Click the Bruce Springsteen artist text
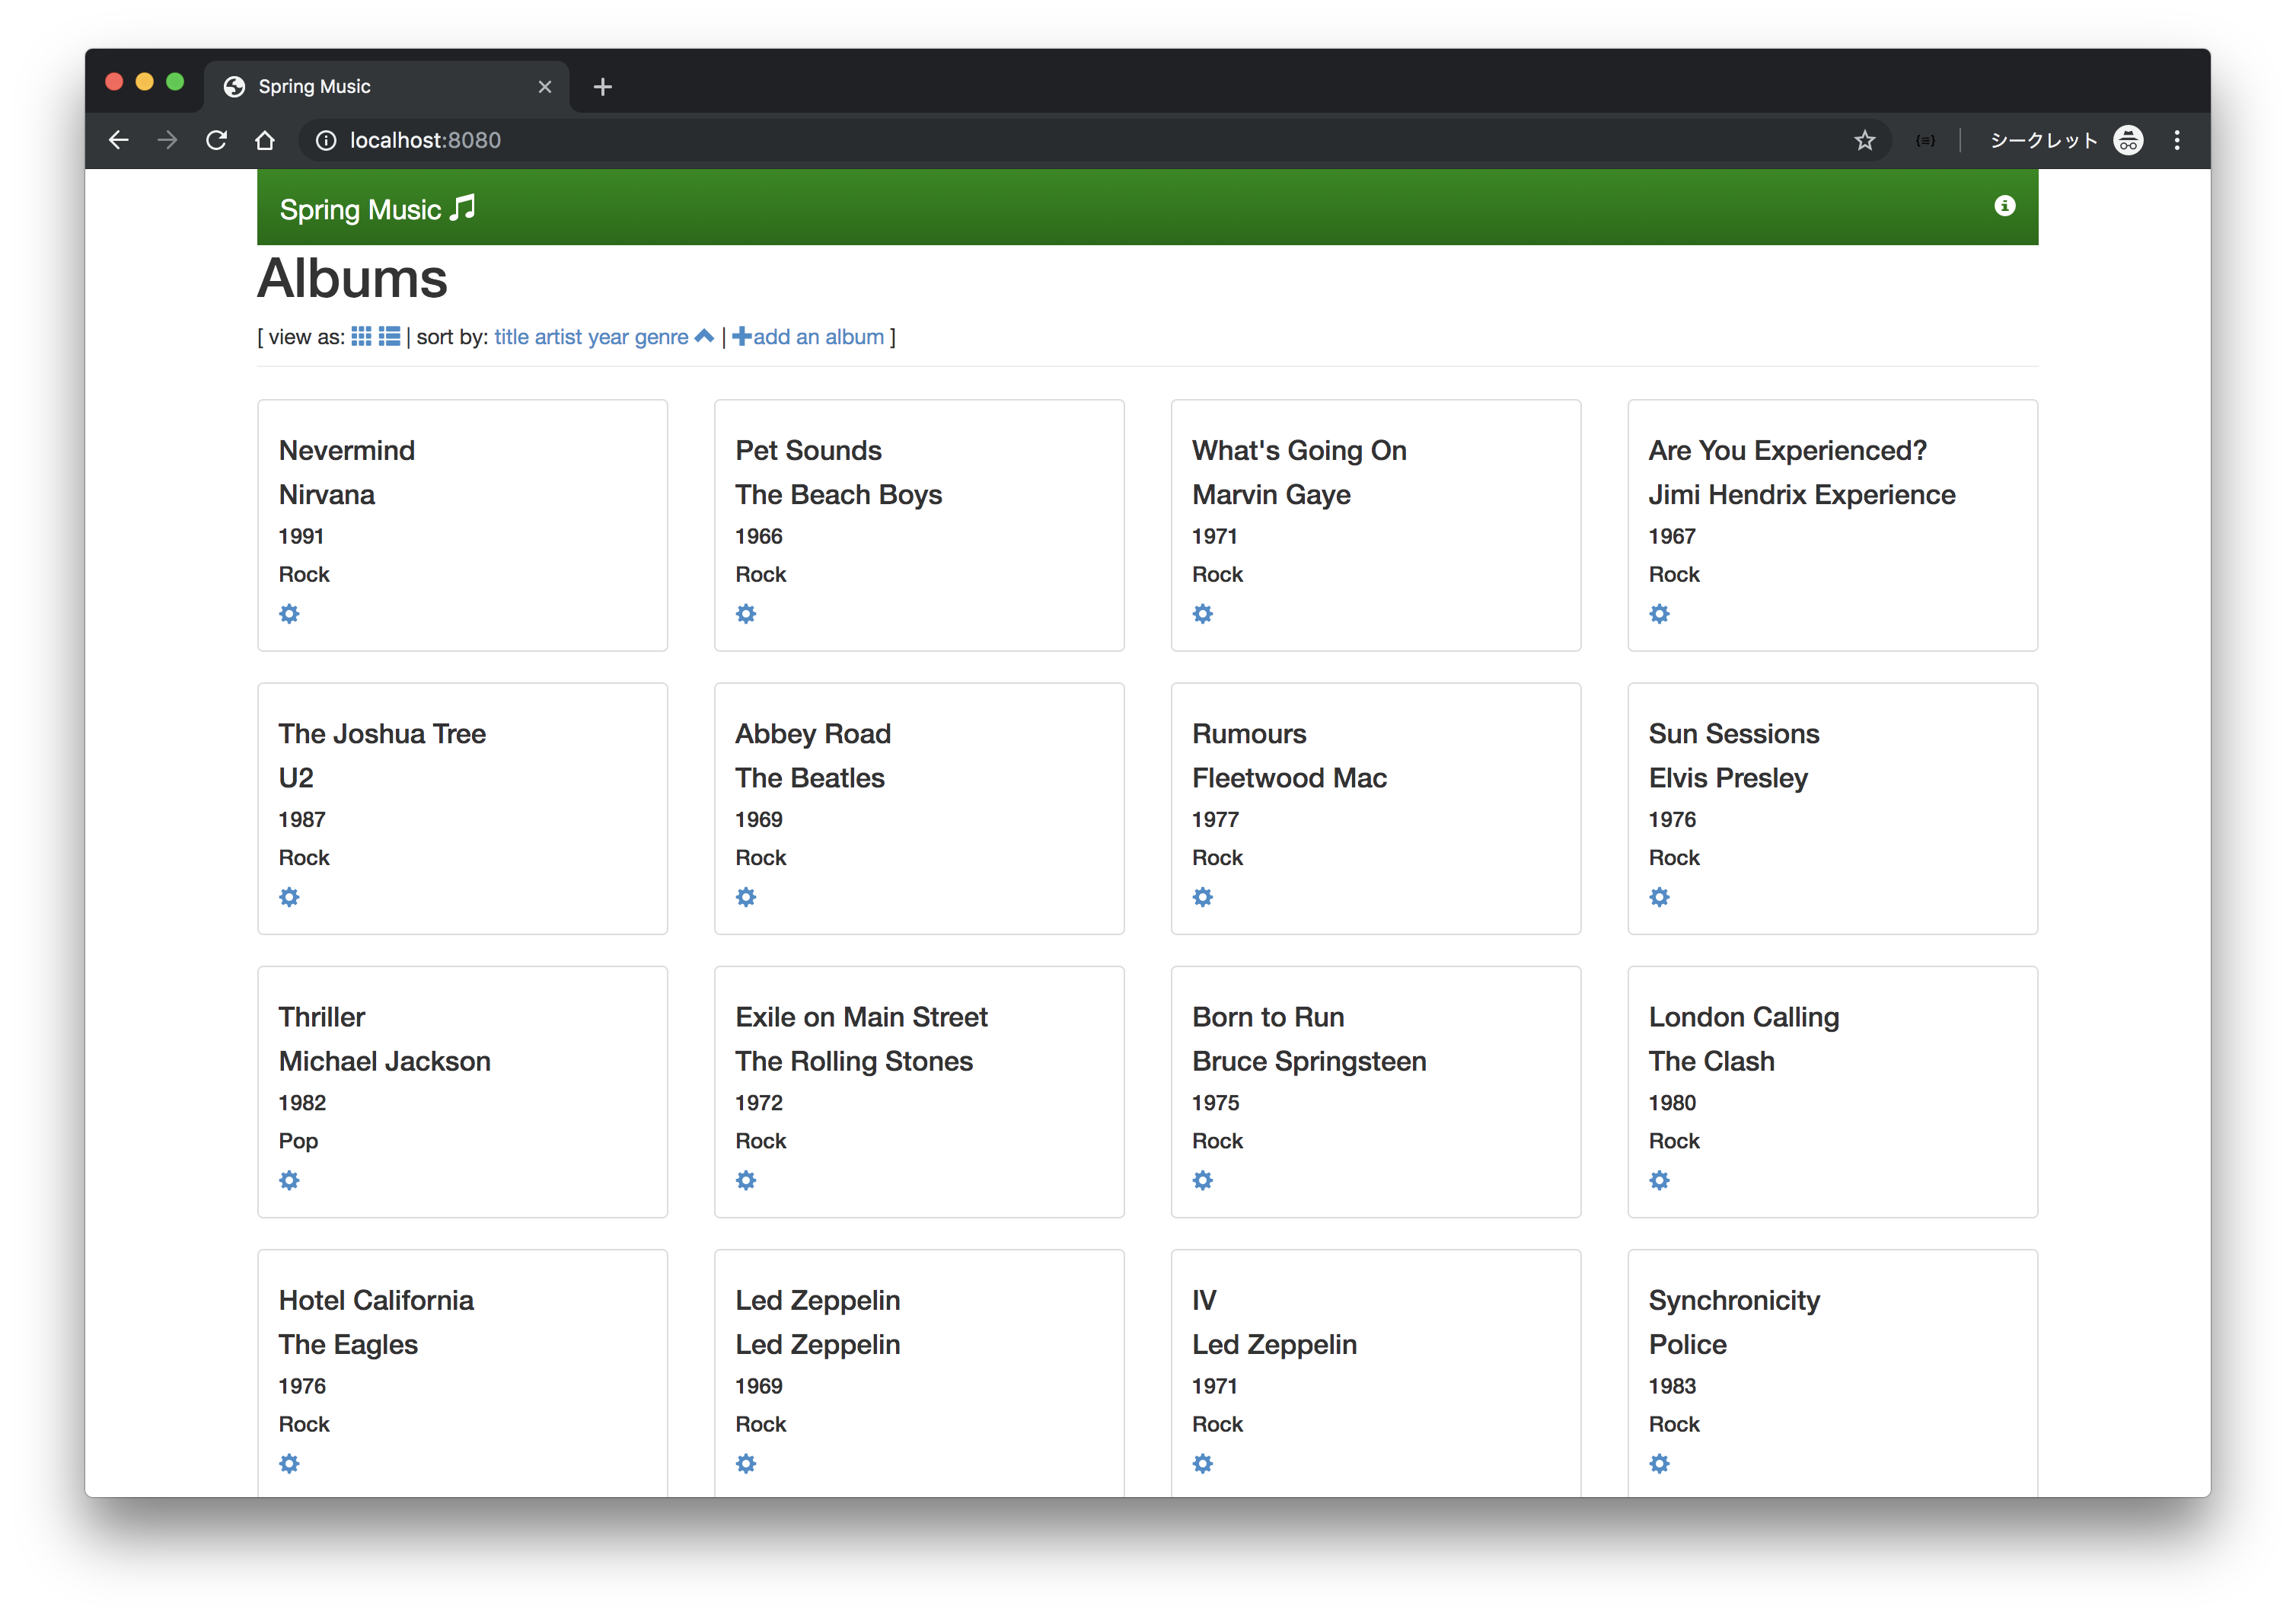 1308,1061
